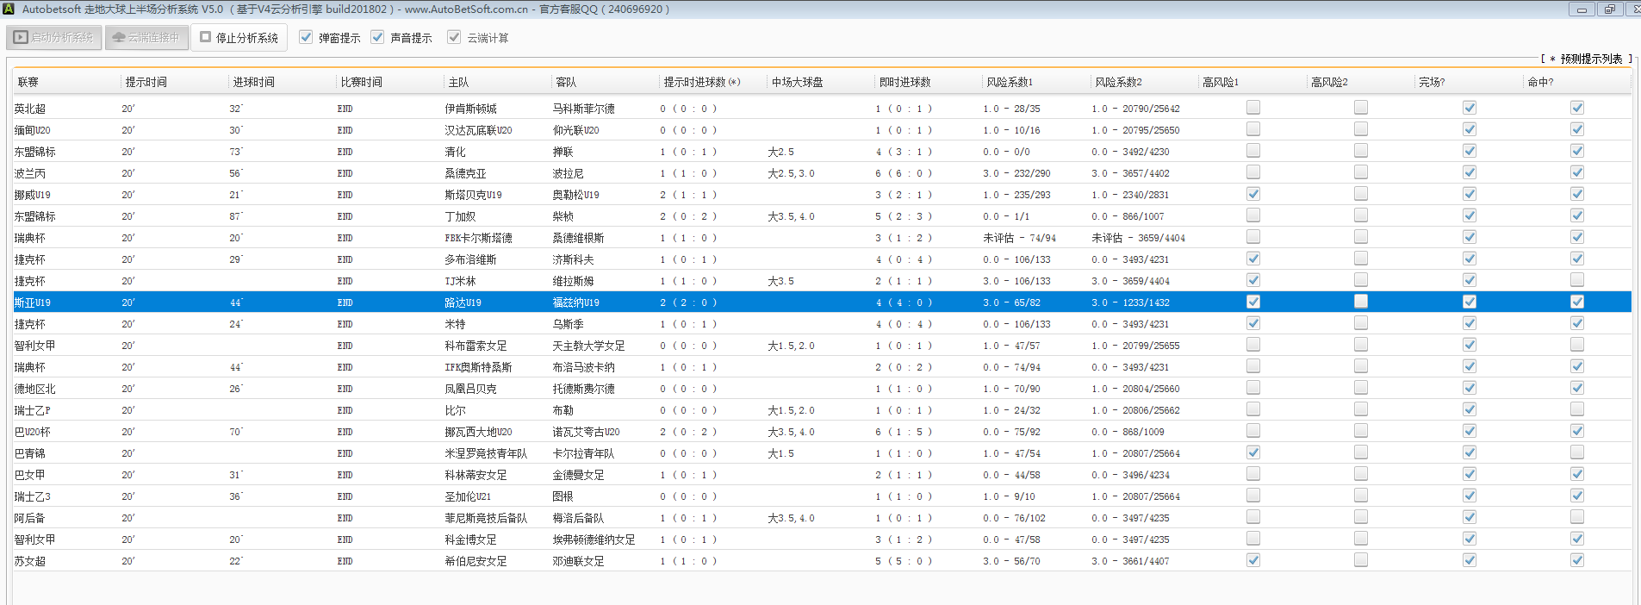Click the 主队 column header
Screen dimensions: 1641x605
(458, 82)
